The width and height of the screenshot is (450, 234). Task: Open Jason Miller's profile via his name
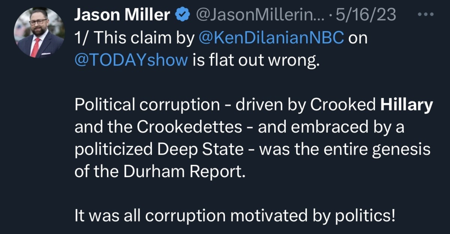[122, 15]
